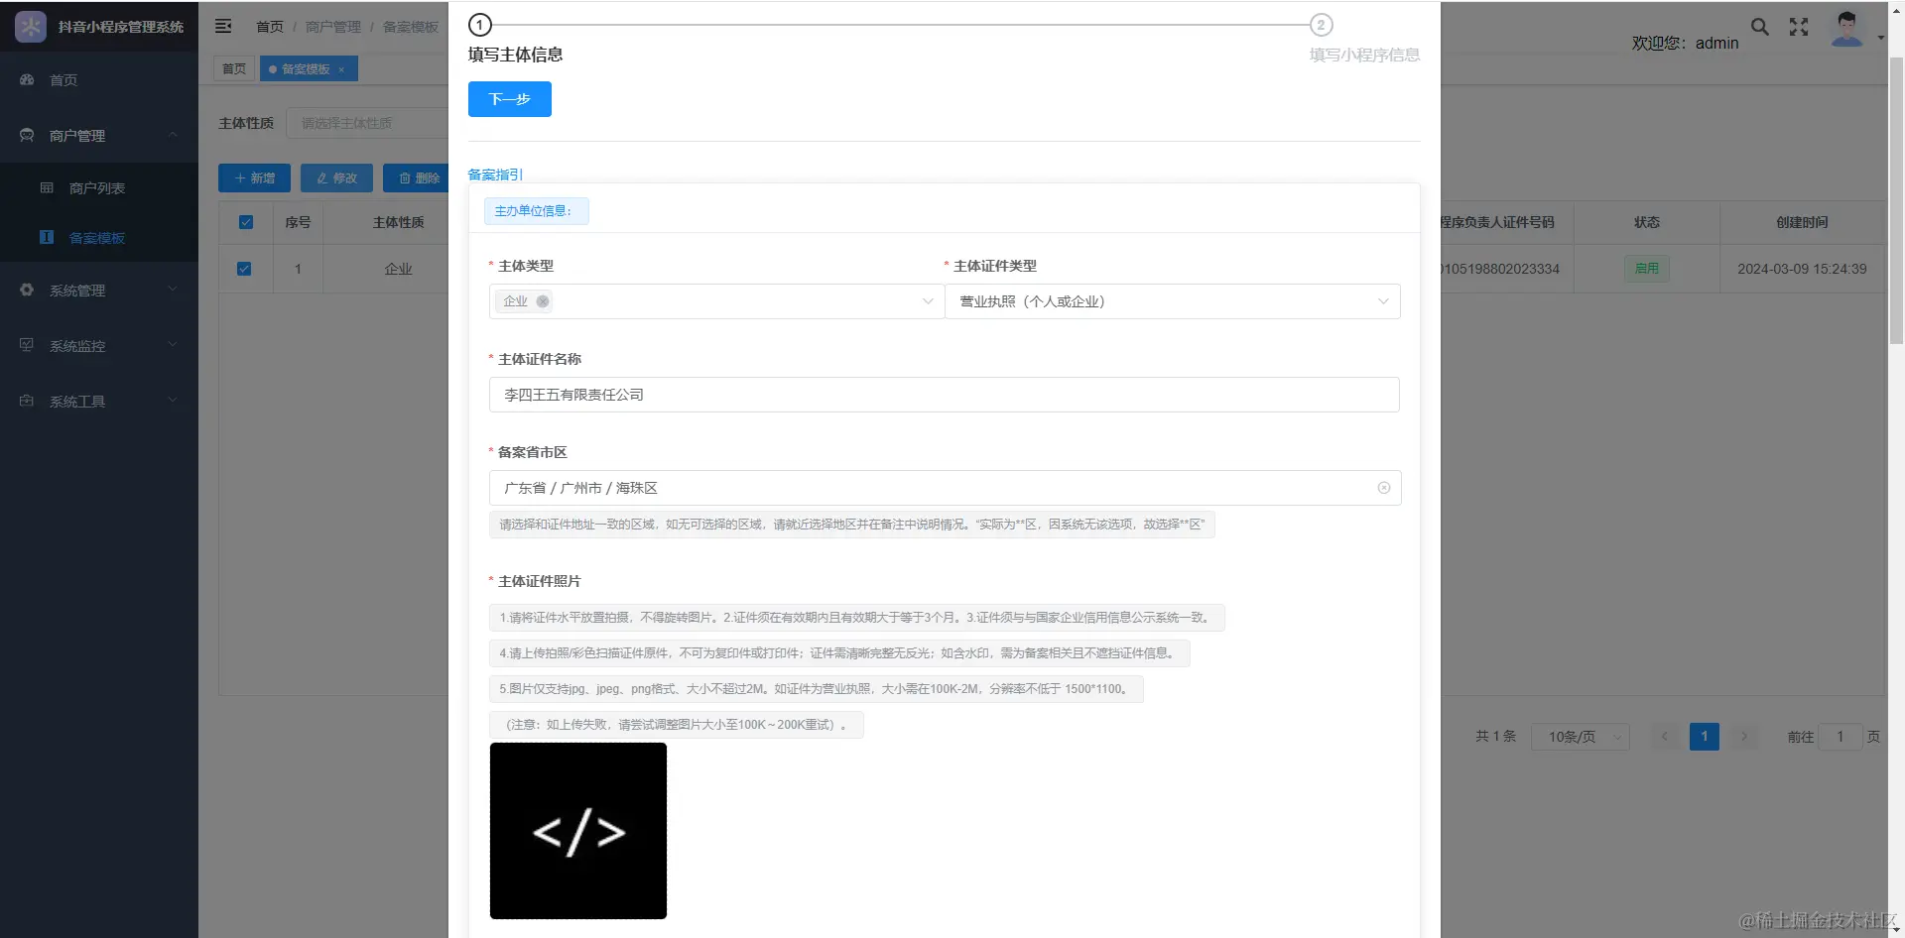
Task: Open the 备案省市区 region cascader
Action: 945,488
